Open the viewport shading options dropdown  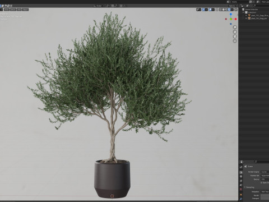click(x=232, y=10)
